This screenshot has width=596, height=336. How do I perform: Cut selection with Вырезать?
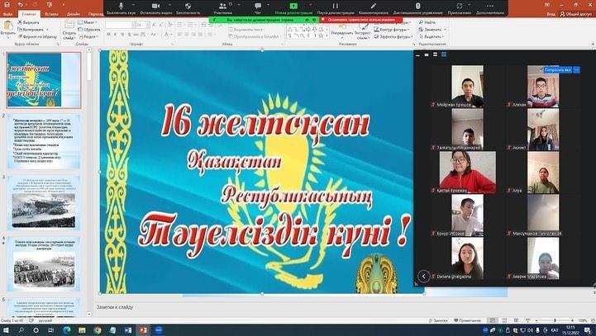[x=29, y=22]
